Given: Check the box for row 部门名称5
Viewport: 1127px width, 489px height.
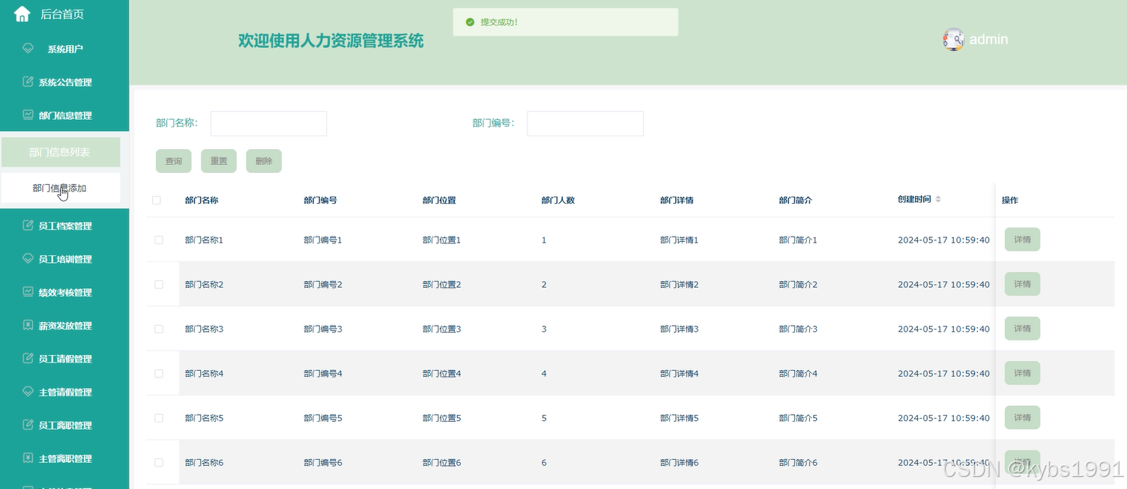Looking at the screenshot, I should click(x=159, y=418).
